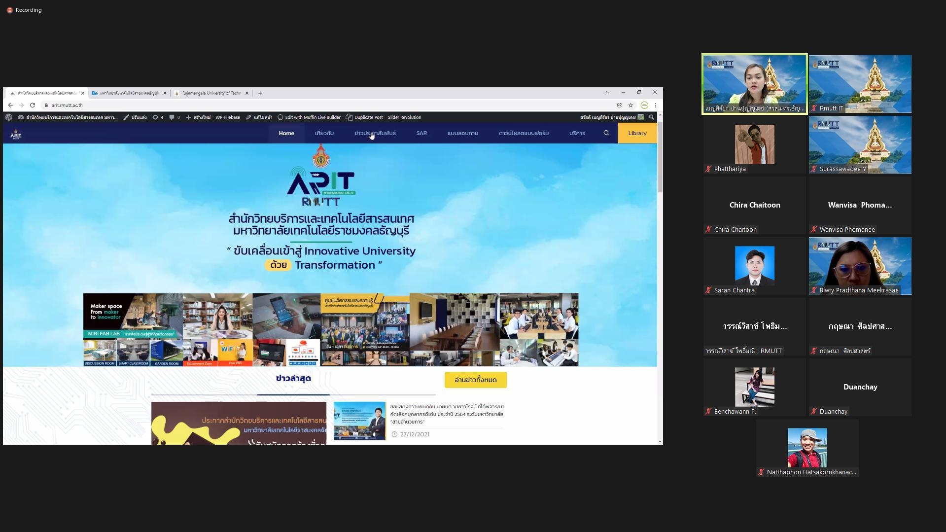
Task: Go back using browser back arrow
Action: (10, 105)
